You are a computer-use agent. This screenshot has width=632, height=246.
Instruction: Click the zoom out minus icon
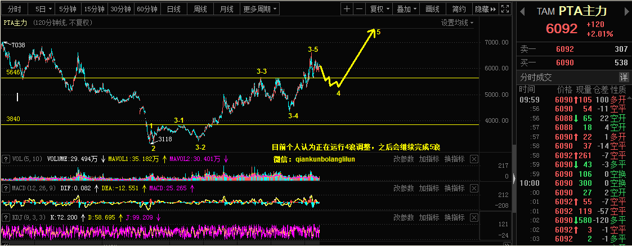tap(359, 9)
